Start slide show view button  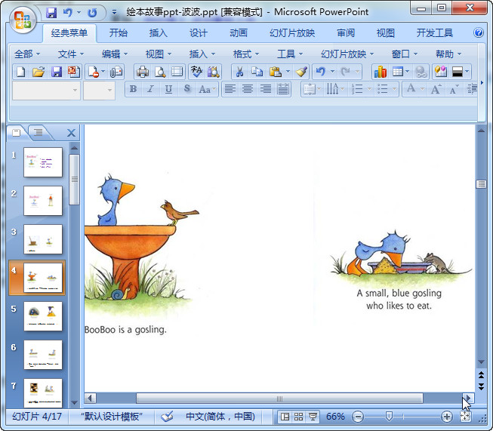(x=313, y=417)
